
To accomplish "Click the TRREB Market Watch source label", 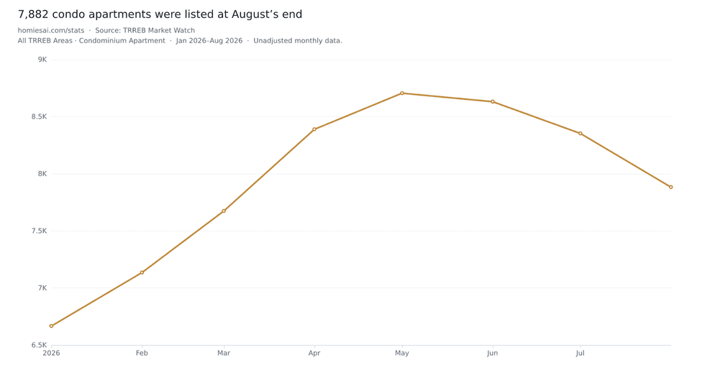I will point(145,30).
